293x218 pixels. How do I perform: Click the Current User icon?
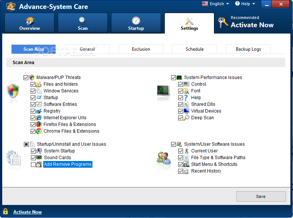point(186,151)
